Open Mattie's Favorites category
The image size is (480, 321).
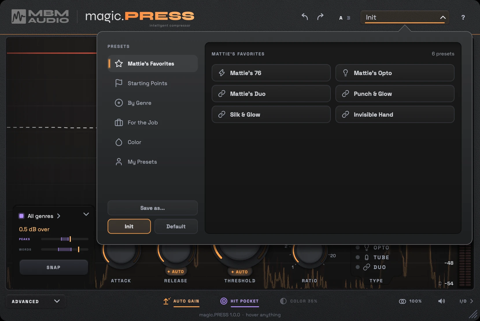[153, 64]
